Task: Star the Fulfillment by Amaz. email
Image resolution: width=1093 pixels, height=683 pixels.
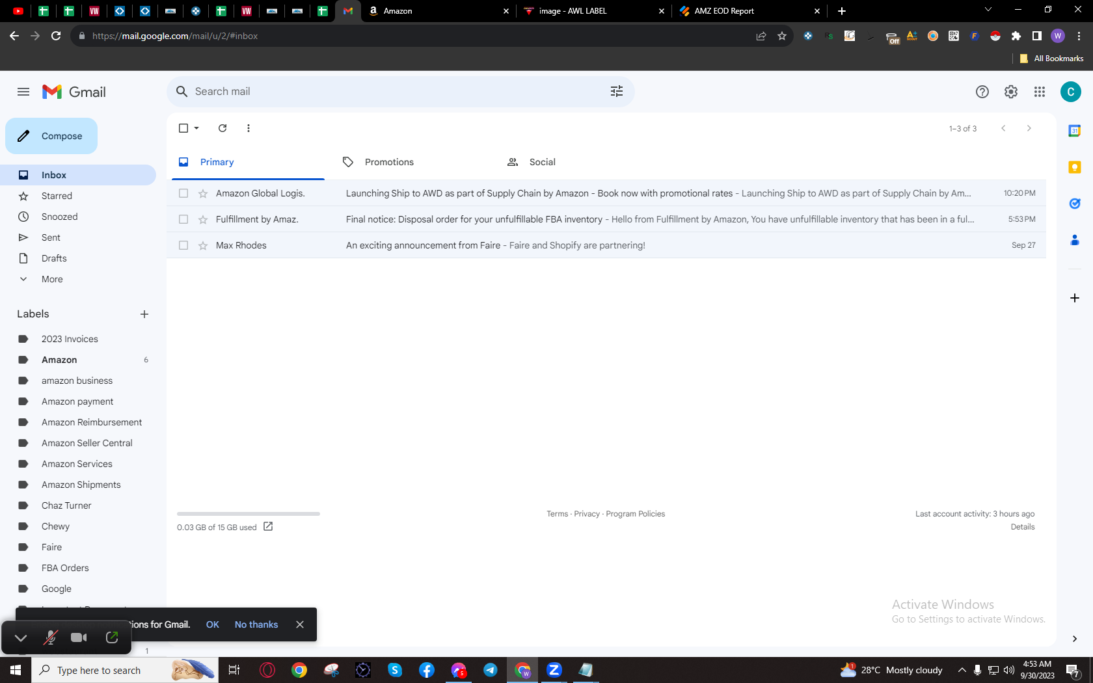Action: pyautogui.click(x=203, y=219)
